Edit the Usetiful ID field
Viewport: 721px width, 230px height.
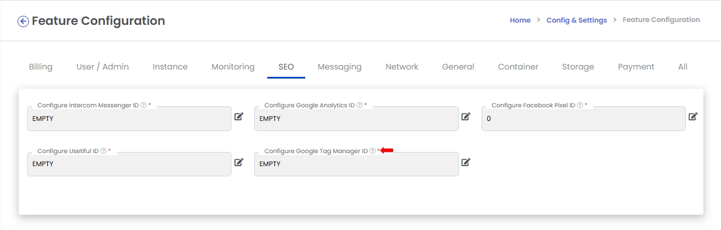click(x=239, y=162)
